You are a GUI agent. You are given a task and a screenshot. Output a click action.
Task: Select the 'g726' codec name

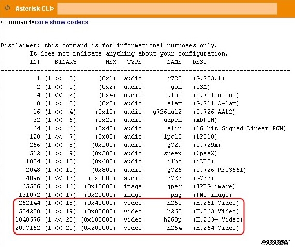click(x=174, y=170)
